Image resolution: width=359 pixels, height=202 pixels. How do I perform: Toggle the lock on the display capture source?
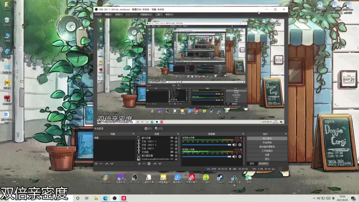pyautogui.click(x=176, y=155)
